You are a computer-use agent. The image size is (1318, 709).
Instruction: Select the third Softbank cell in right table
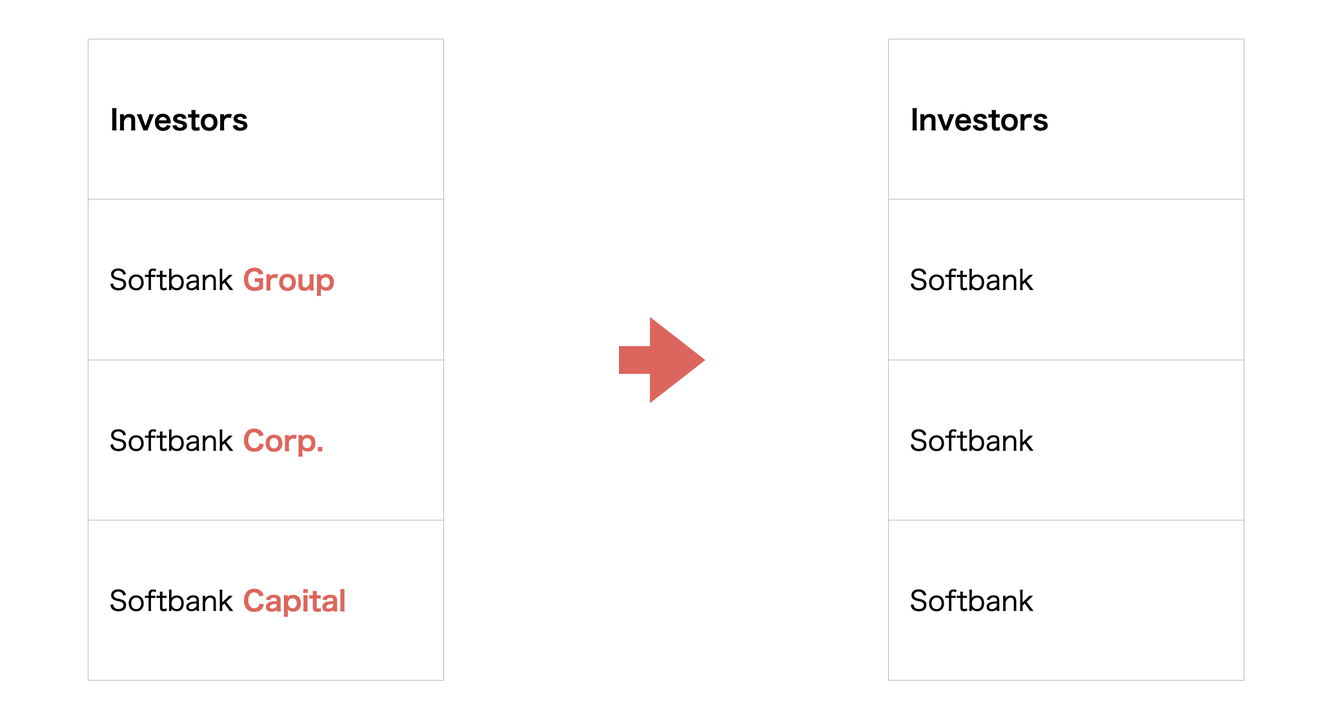(1066, 601)
